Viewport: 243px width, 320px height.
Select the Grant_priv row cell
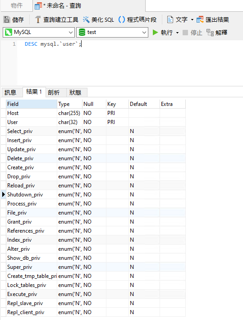(x=32, y=222)
